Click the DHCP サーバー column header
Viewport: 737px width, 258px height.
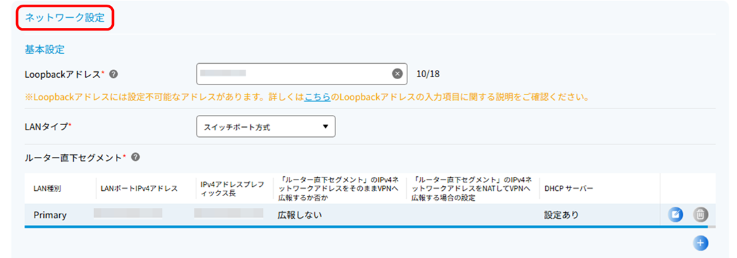click(569, 189)
